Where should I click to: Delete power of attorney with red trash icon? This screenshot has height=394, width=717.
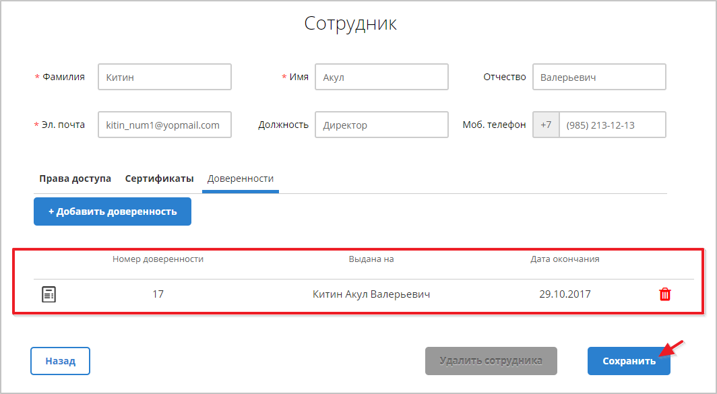(664, 294)
